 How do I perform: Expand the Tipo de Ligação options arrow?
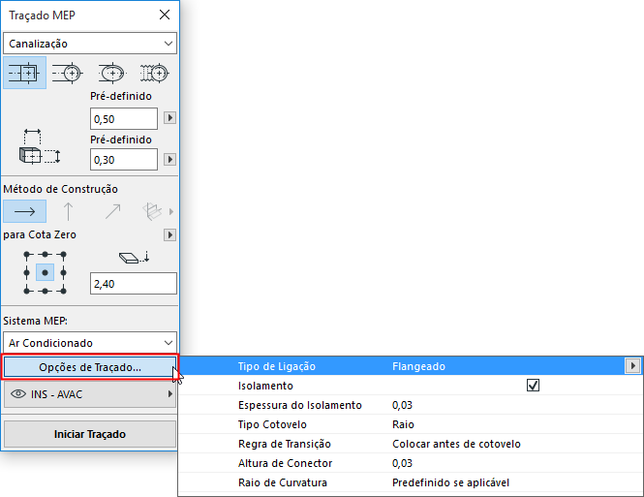click(x=632, y=365)
